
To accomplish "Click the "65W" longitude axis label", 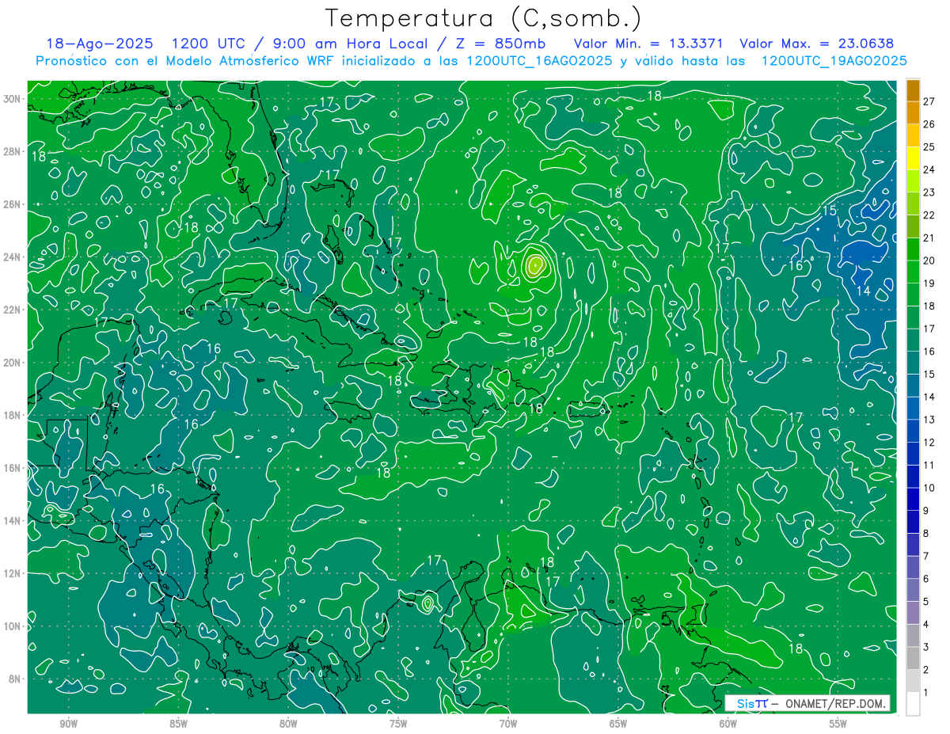I will [618, 724].
